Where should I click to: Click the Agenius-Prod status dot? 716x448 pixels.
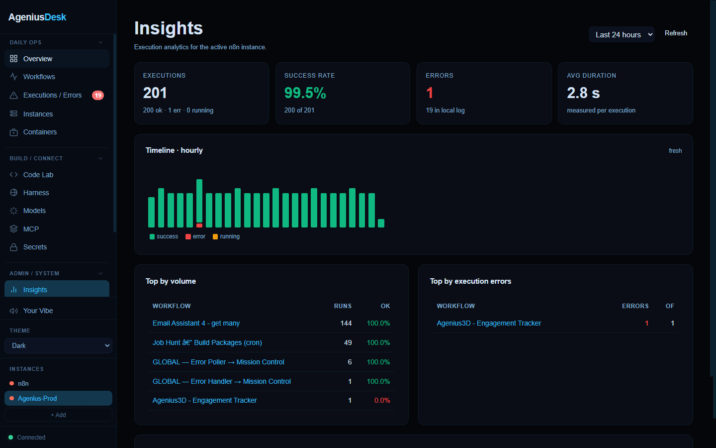[11, 398]
